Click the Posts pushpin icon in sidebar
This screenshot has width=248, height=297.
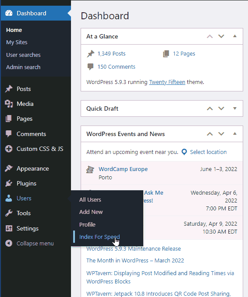pyautogui.click(x=9, y=89)
